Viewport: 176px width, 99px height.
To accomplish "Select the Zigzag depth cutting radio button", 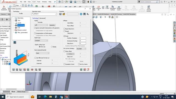I will tap(52, 47).
